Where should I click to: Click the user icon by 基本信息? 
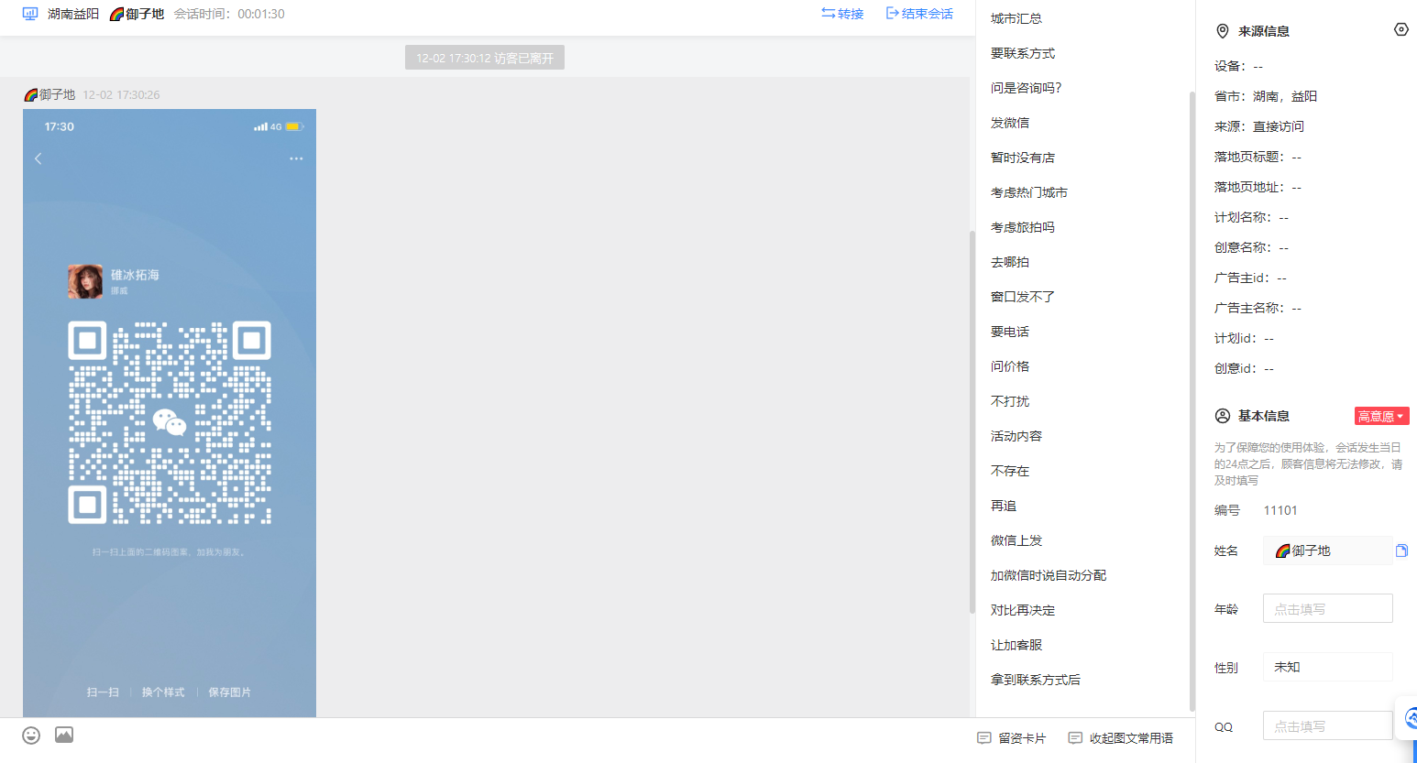point(1223,416)
